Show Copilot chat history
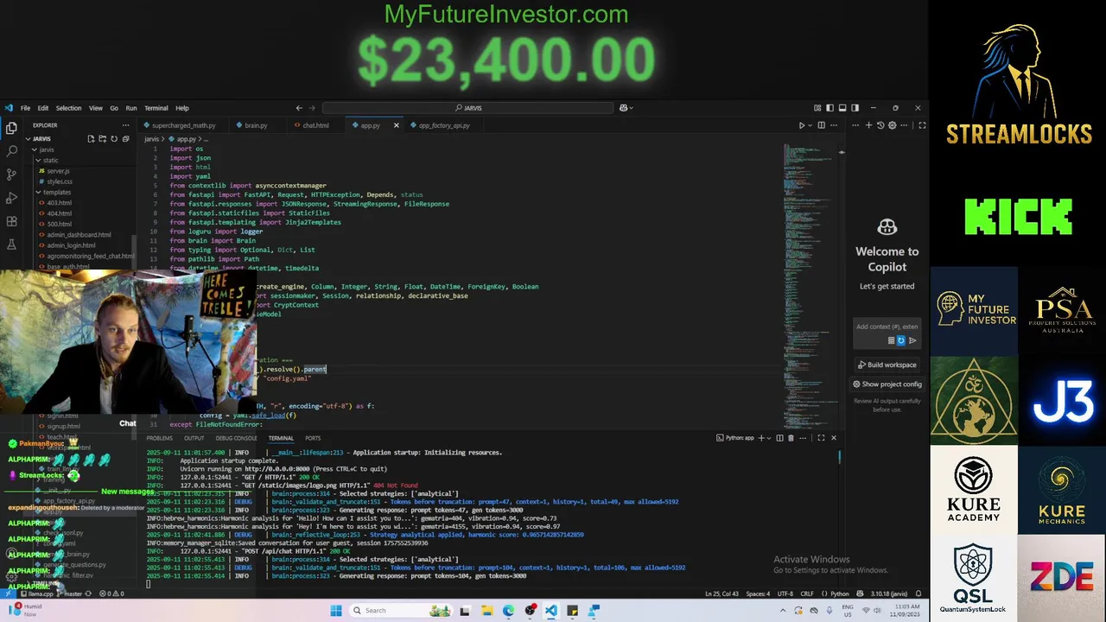The height and width of the screenshot is (622, 1106). click(880, 125)
